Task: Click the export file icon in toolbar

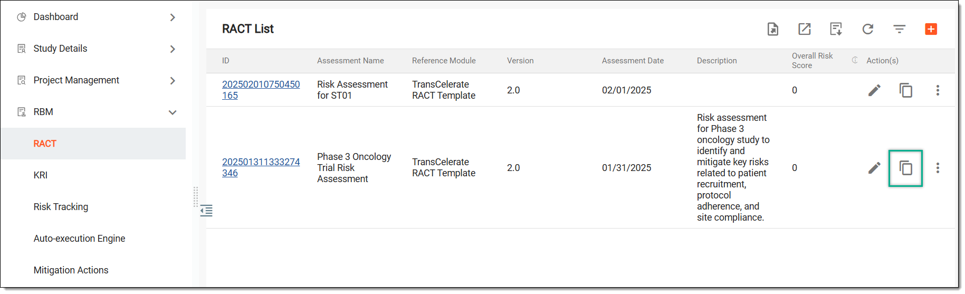Action: tap(772, 29)
